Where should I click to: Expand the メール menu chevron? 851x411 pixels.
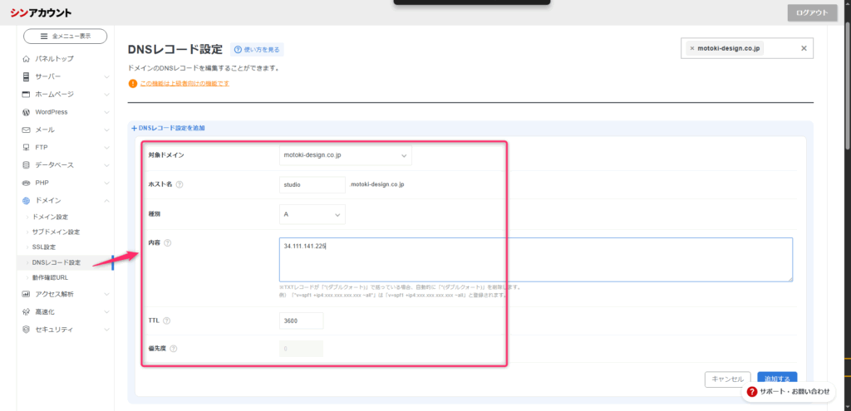click(x=106, y=130)
